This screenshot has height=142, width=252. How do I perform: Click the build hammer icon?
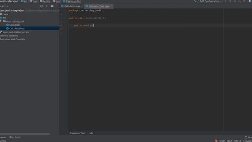point(195,1)
